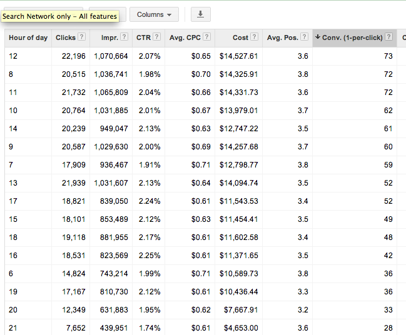
Task: Select hour 10 row label
Action: [13, 111]
